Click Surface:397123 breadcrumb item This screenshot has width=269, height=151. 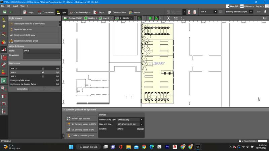click(x=73, y=18)
